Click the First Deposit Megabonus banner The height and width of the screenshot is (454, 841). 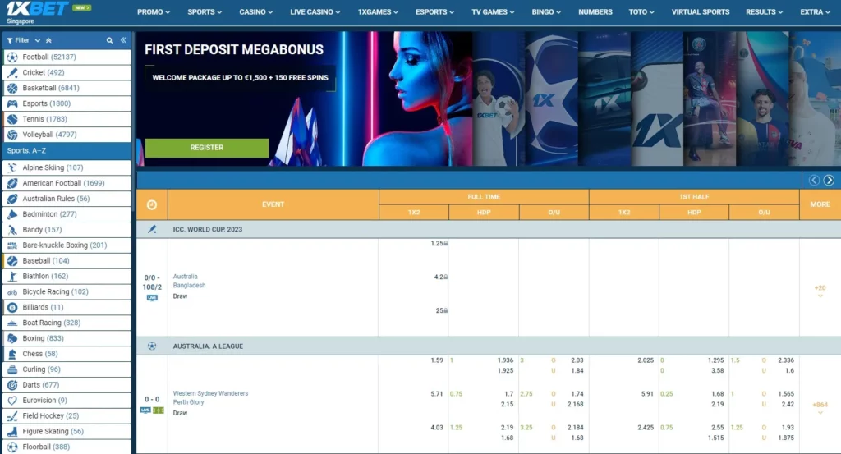tap(304, 99)
